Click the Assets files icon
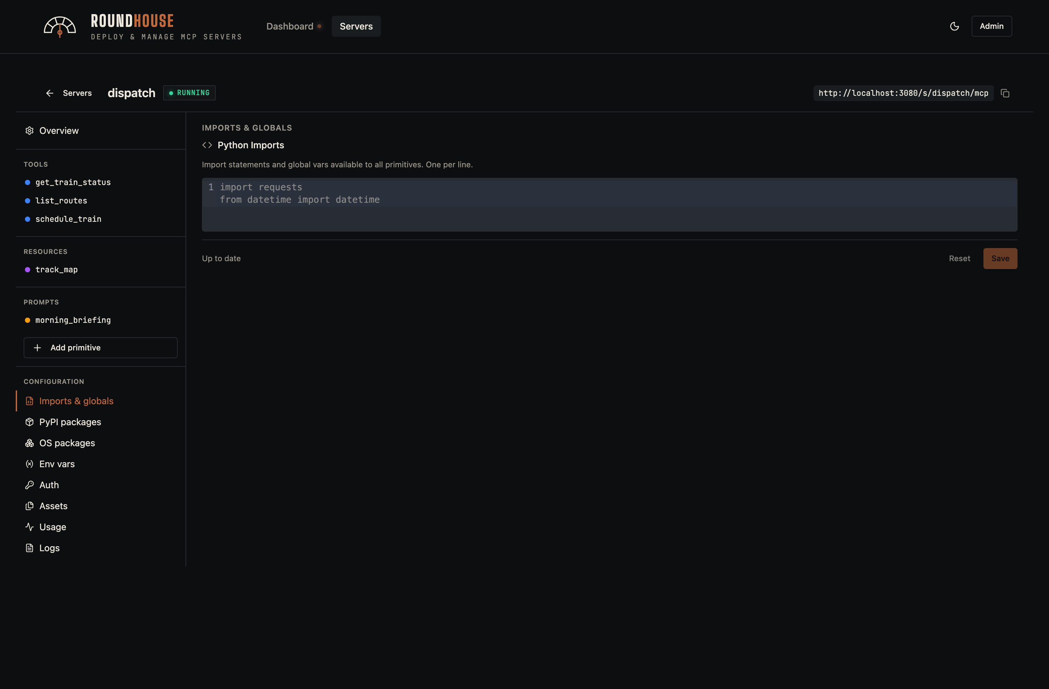Viewport: 1049px width, 689px height. coord(30,506)
